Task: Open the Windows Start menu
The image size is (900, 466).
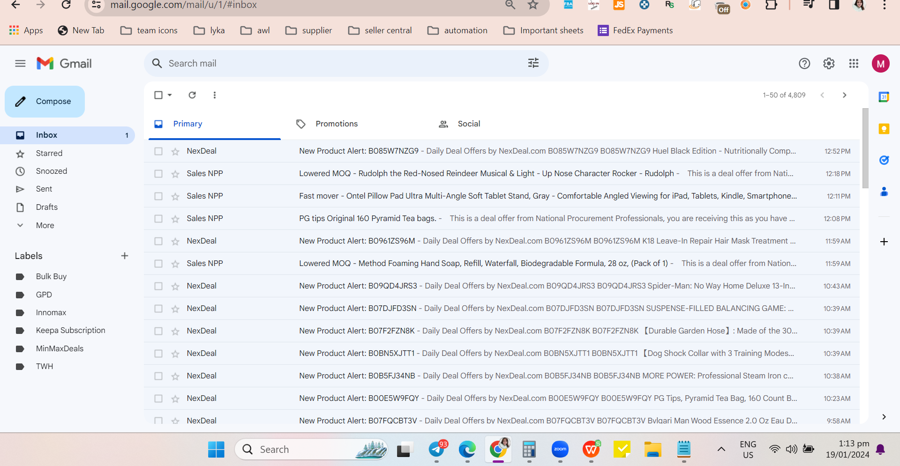Action: pos(216,450)
